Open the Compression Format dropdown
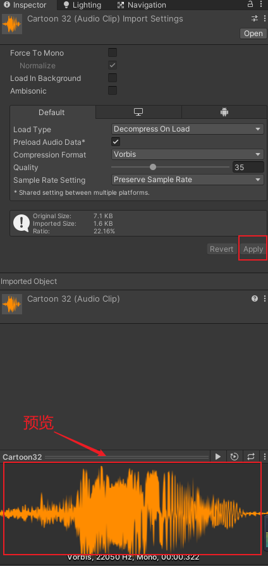The height and width of the screenshot is (566, 268). [x=188, y=154]
